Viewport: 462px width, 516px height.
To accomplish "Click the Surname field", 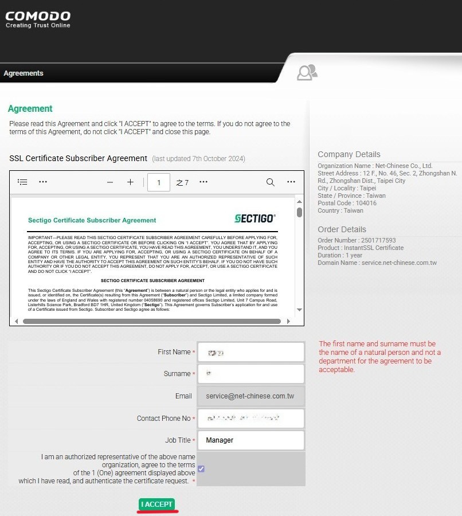I will 250,374.
